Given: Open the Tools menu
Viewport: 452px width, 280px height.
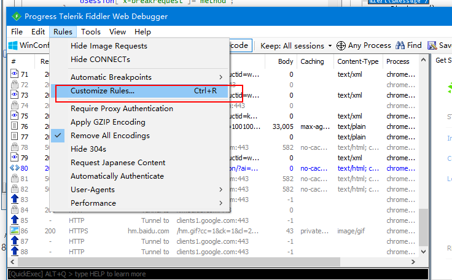Looking at the screenshot, I should point(91,32).
